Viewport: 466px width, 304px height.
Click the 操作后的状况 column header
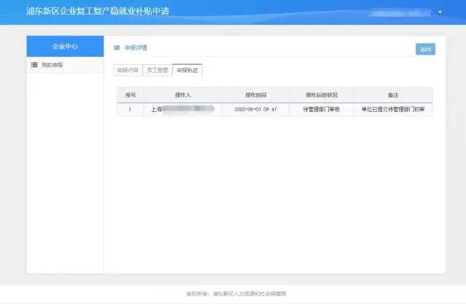(320, 95)
